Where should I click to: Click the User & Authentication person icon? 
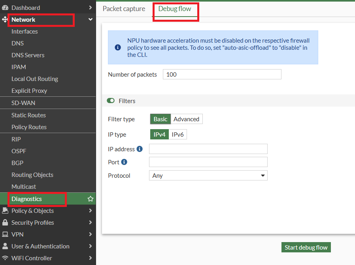5,246
